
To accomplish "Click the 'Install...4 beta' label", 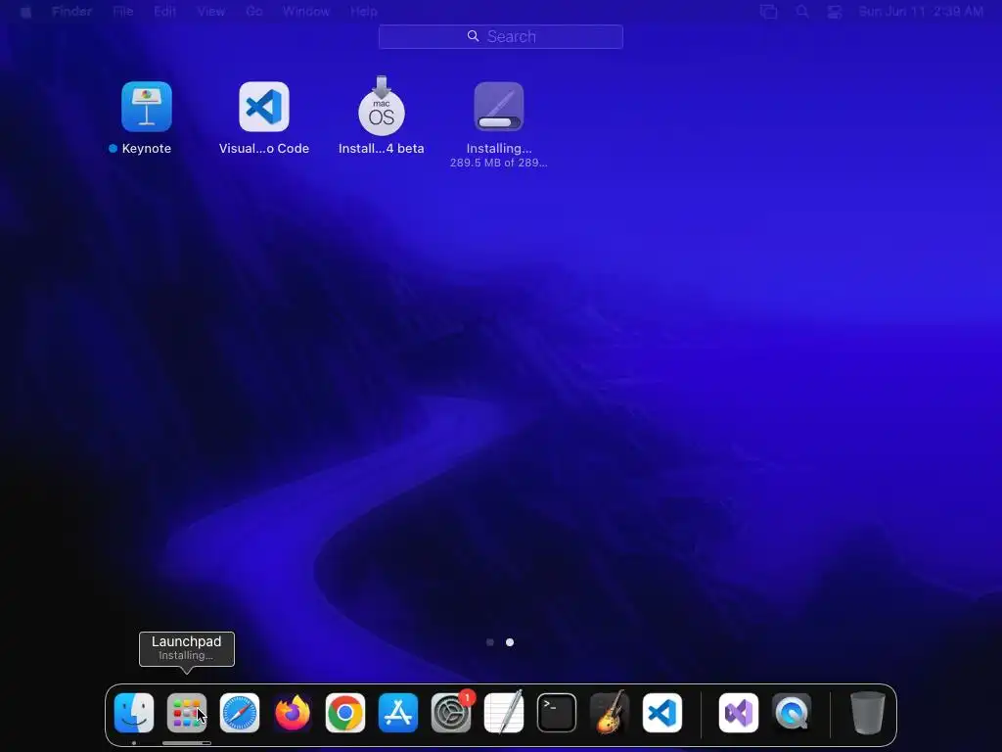I will [382, 149].
